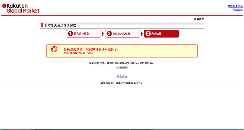244x130 pixels.
Task: Click the step 2 number circle
Action: click(x=109, y=34)
